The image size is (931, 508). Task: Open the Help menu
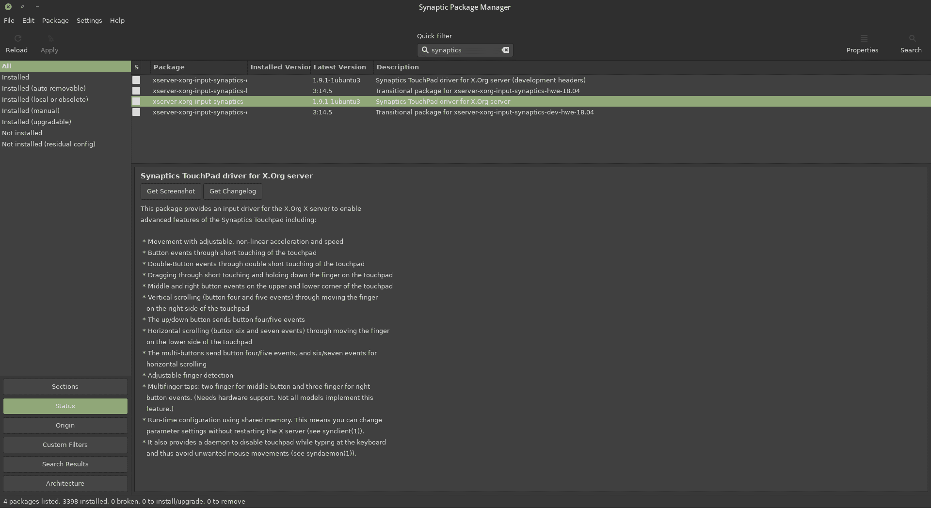[117, 20]
